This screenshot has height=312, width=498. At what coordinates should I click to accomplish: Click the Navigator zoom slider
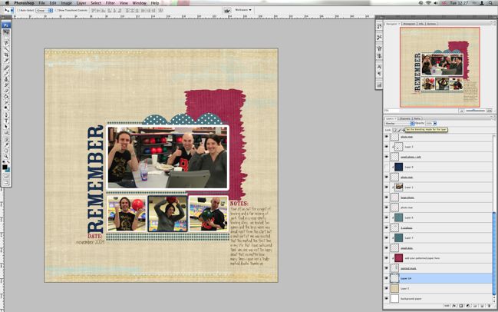click(x=476, y=111)
